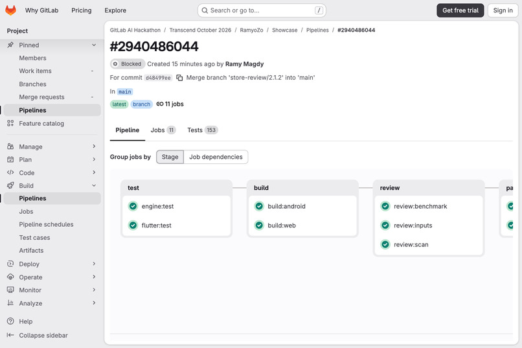The height and width of the screenshot is (348, 522).
Task: Click the engine:test passed status icon
Action: click(x=133, y=206)
